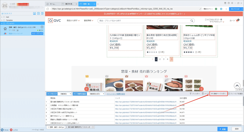This screenshot has width=244, height=132.
Task: Open settings gear icon in title bar
Action: pos(232,3)
